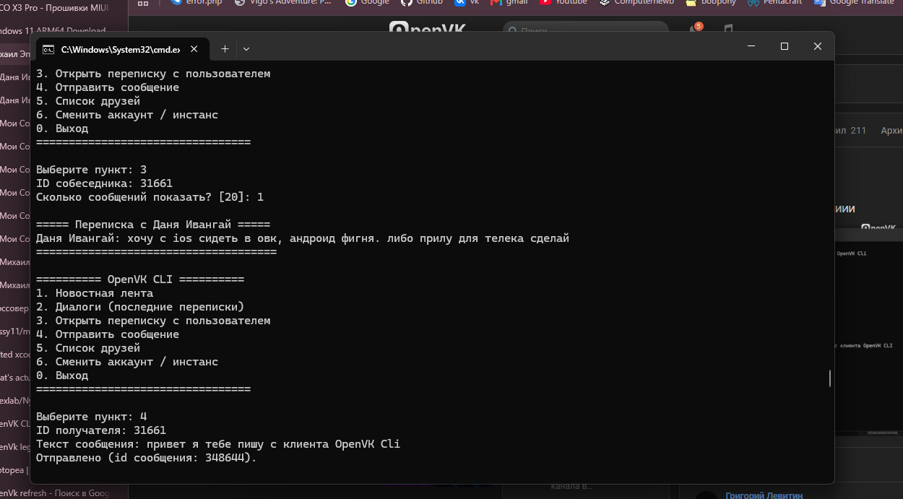Screen dimensions: 903x499
Task: Click the CLI screenshot thumbnail in the browser page
Action: [868, 332]
